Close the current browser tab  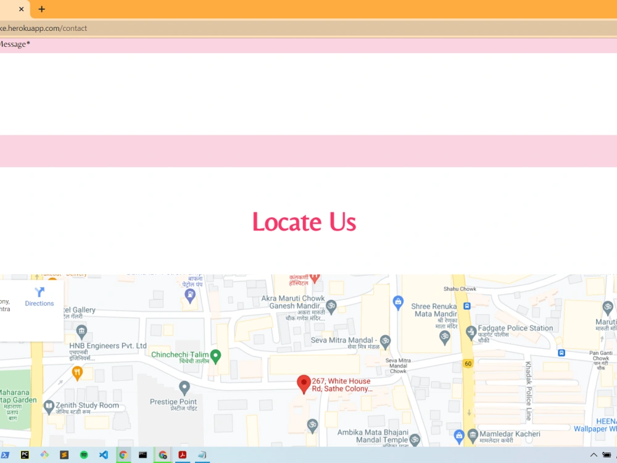[x=21, y=9]
